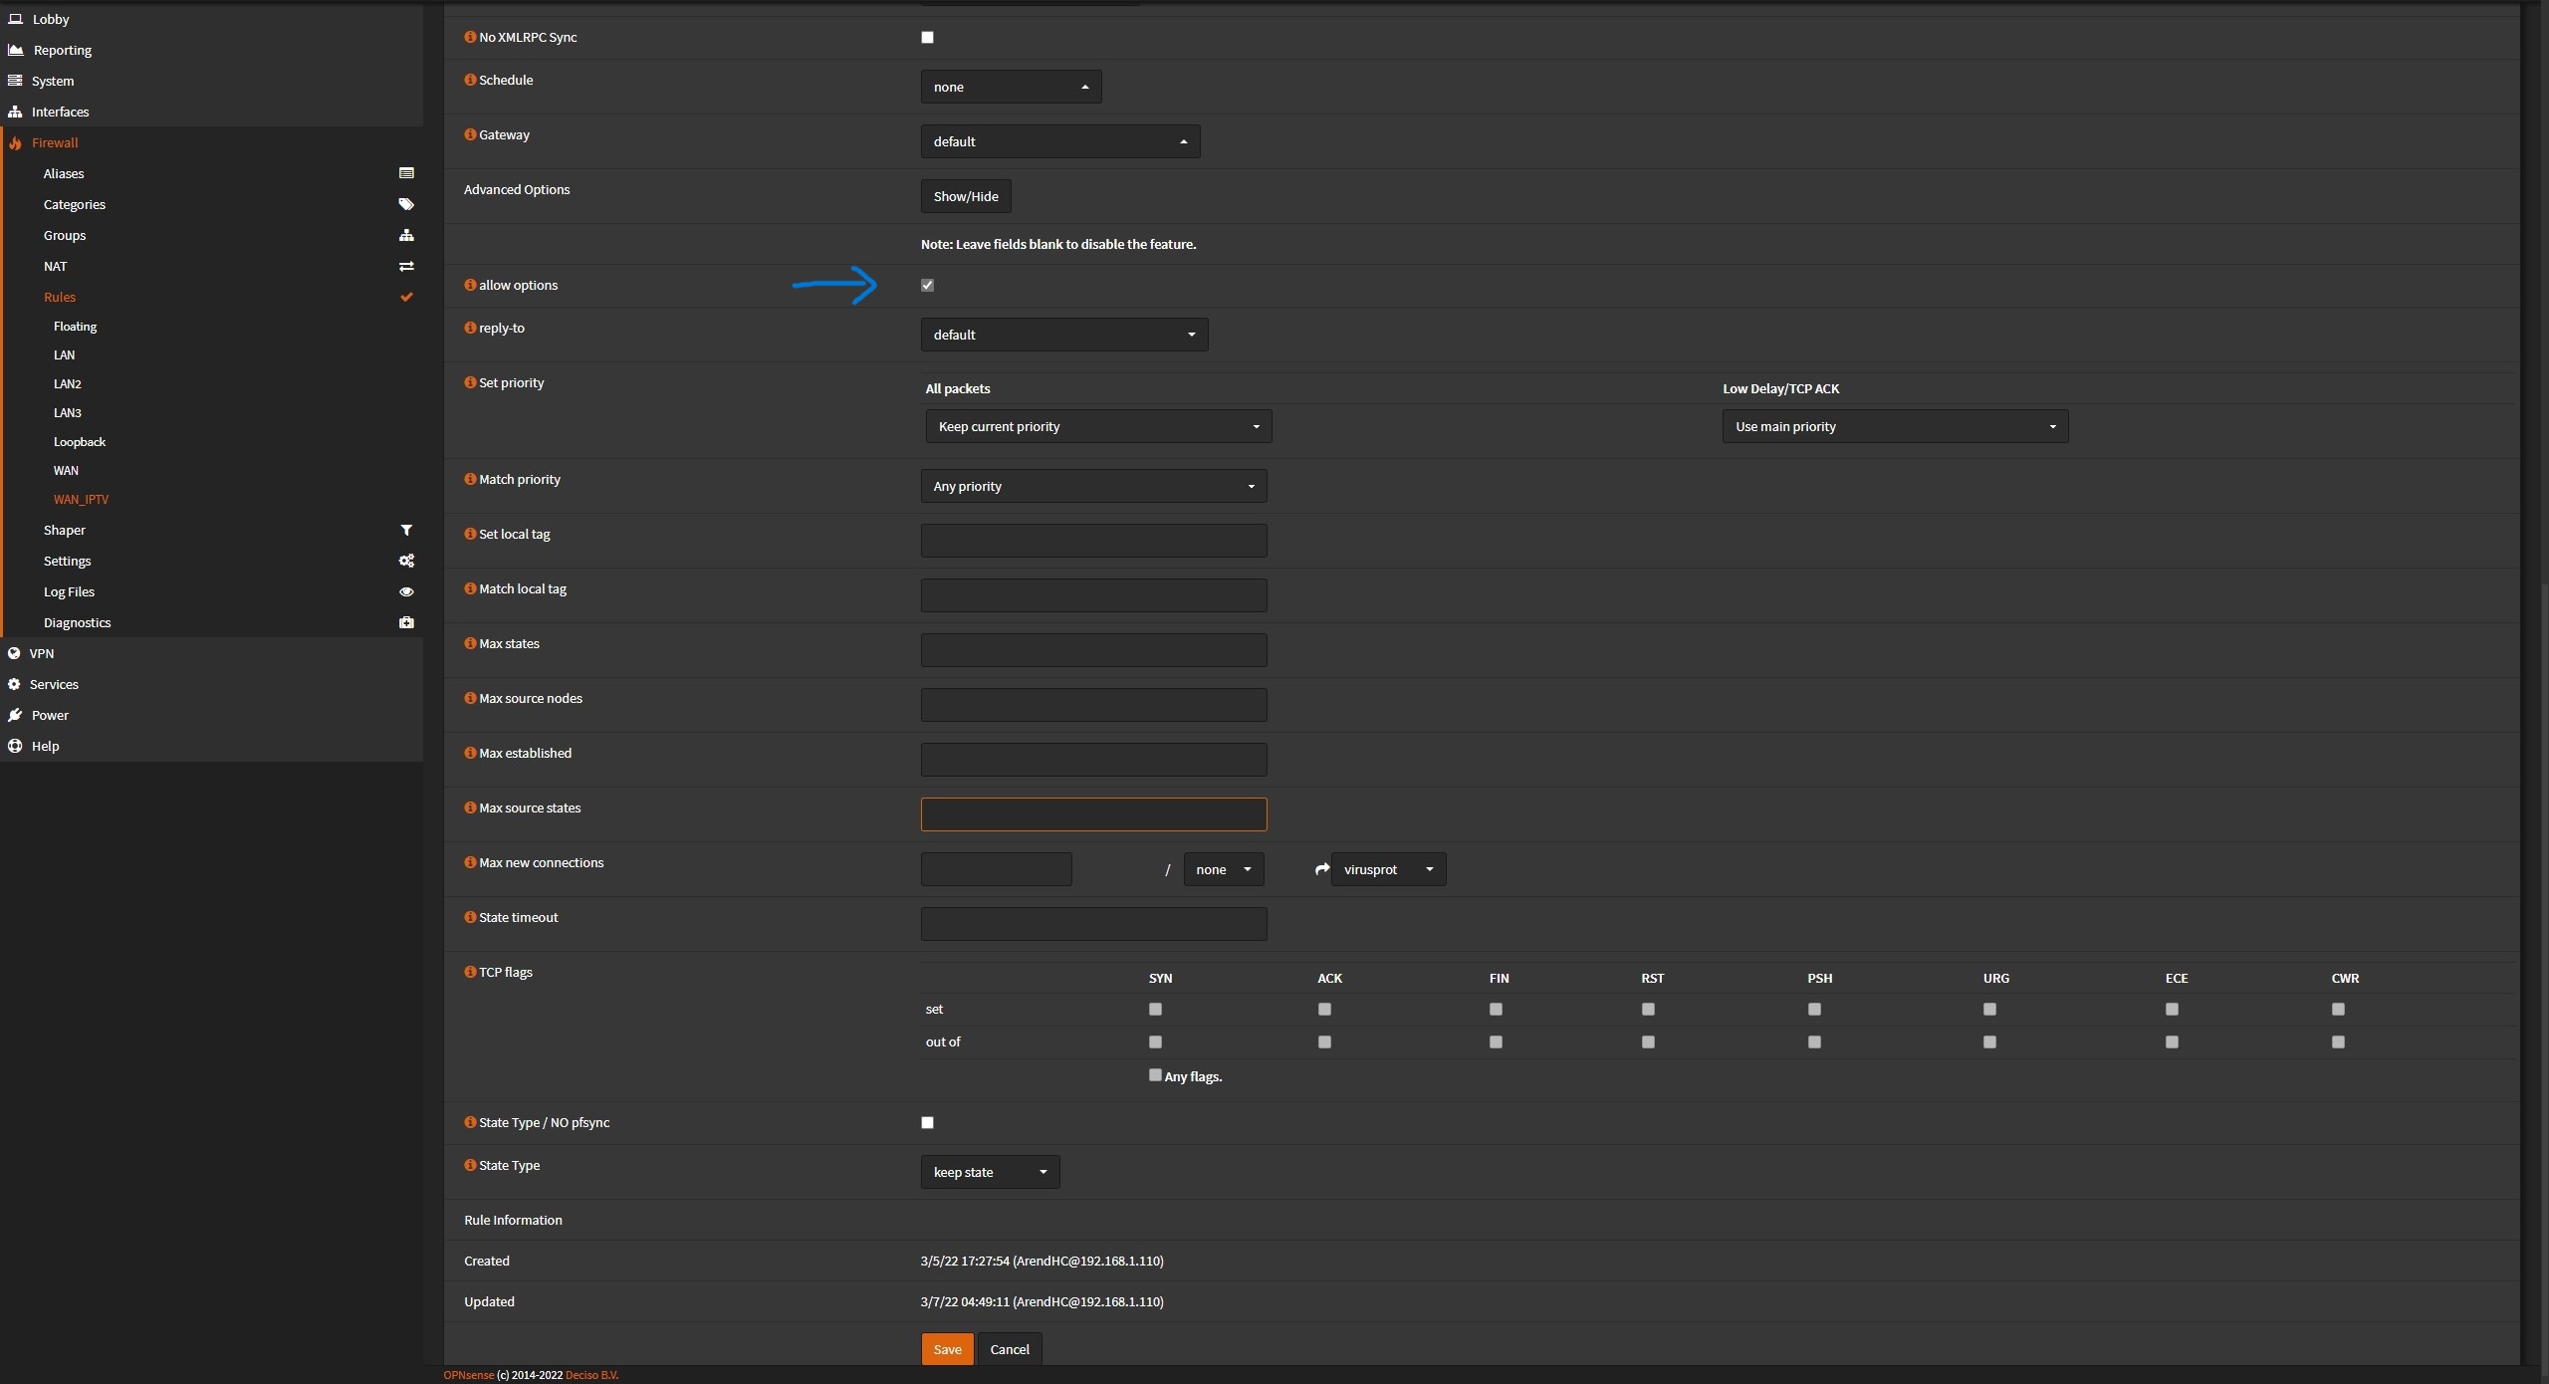Click info icon next to Max states
The image size is (2549, 1384).
coord(470,643)
